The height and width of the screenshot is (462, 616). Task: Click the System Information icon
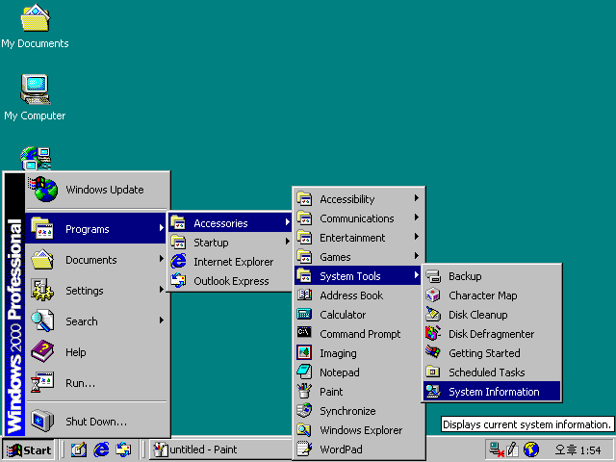click(433, 392)
